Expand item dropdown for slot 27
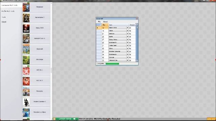 (x=128, y=40)
